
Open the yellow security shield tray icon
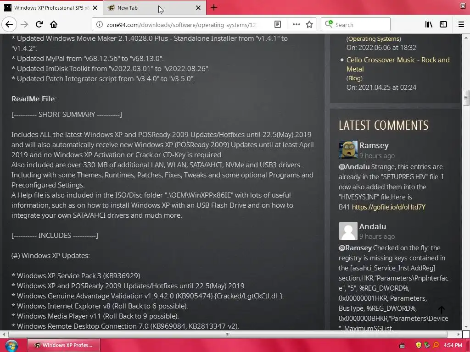coord(419,345)
